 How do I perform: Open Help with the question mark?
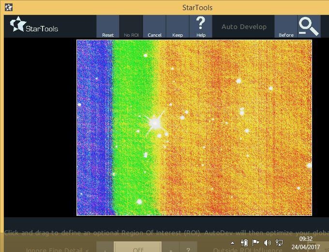pos(201,27)
